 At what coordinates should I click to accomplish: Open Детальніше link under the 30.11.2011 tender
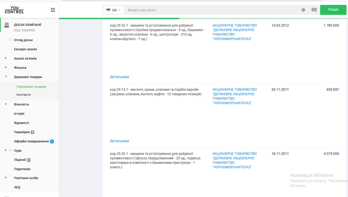coord(119,141)
